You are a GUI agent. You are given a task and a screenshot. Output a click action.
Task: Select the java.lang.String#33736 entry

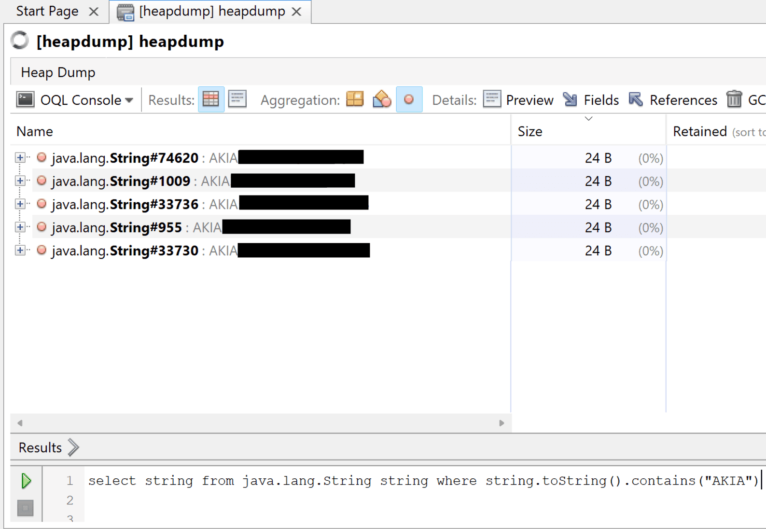271,204
